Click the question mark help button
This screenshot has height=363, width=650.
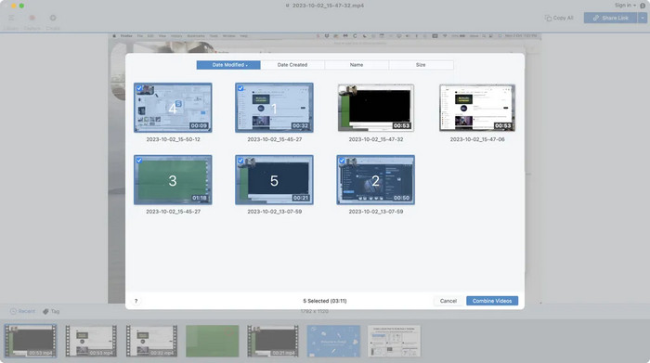[136, 301]
